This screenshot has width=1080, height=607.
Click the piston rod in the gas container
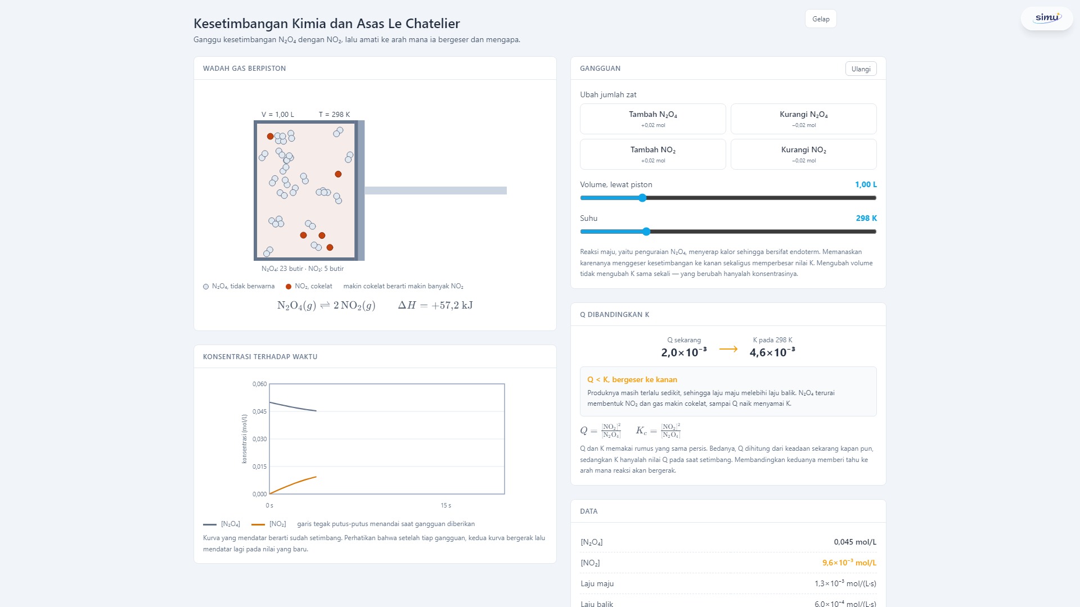pyautogui.click(x=435, y=191)
